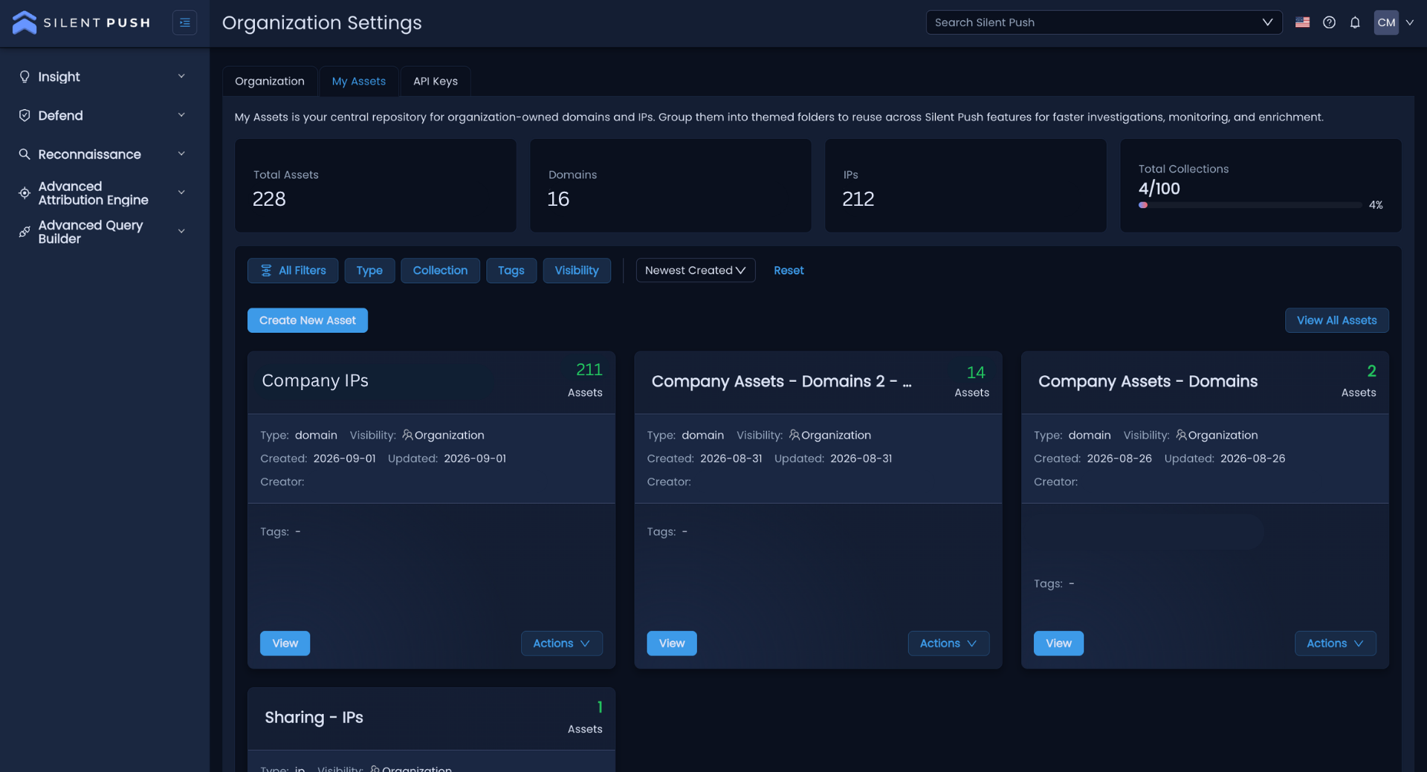
Task: Click the Organization Settings page heading
Action: click(x=322, y=23)
